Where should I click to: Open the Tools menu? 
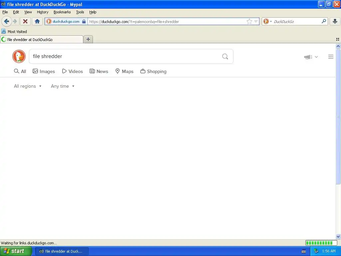point(80,12)
